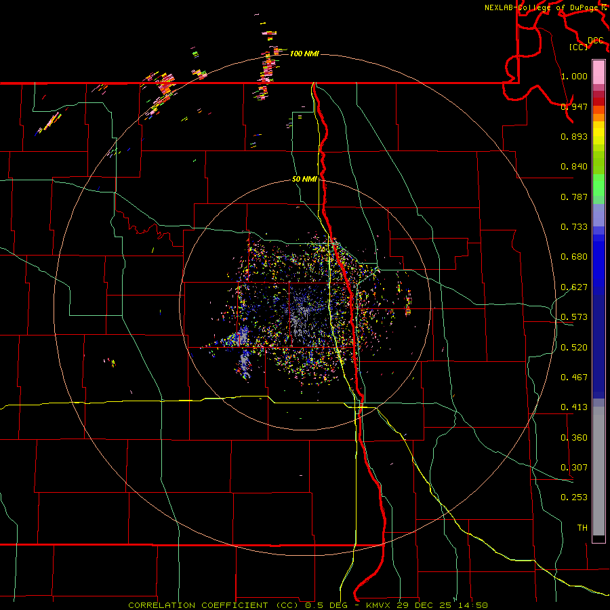Click the 0.360 legend value
The width and height of the screenshot is (610, 610).
click(x=574, y=438)
